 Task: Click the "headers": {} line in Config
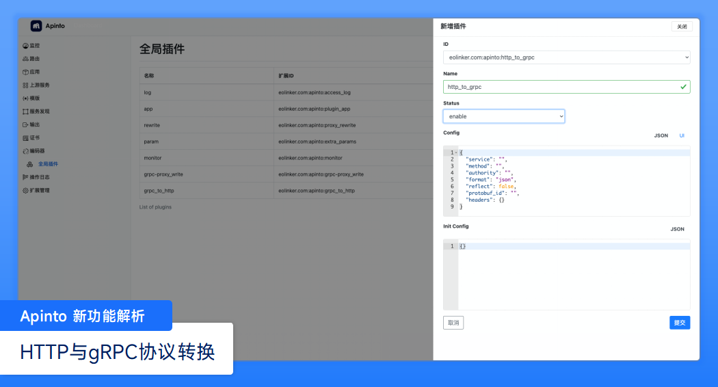pos(485,200)
